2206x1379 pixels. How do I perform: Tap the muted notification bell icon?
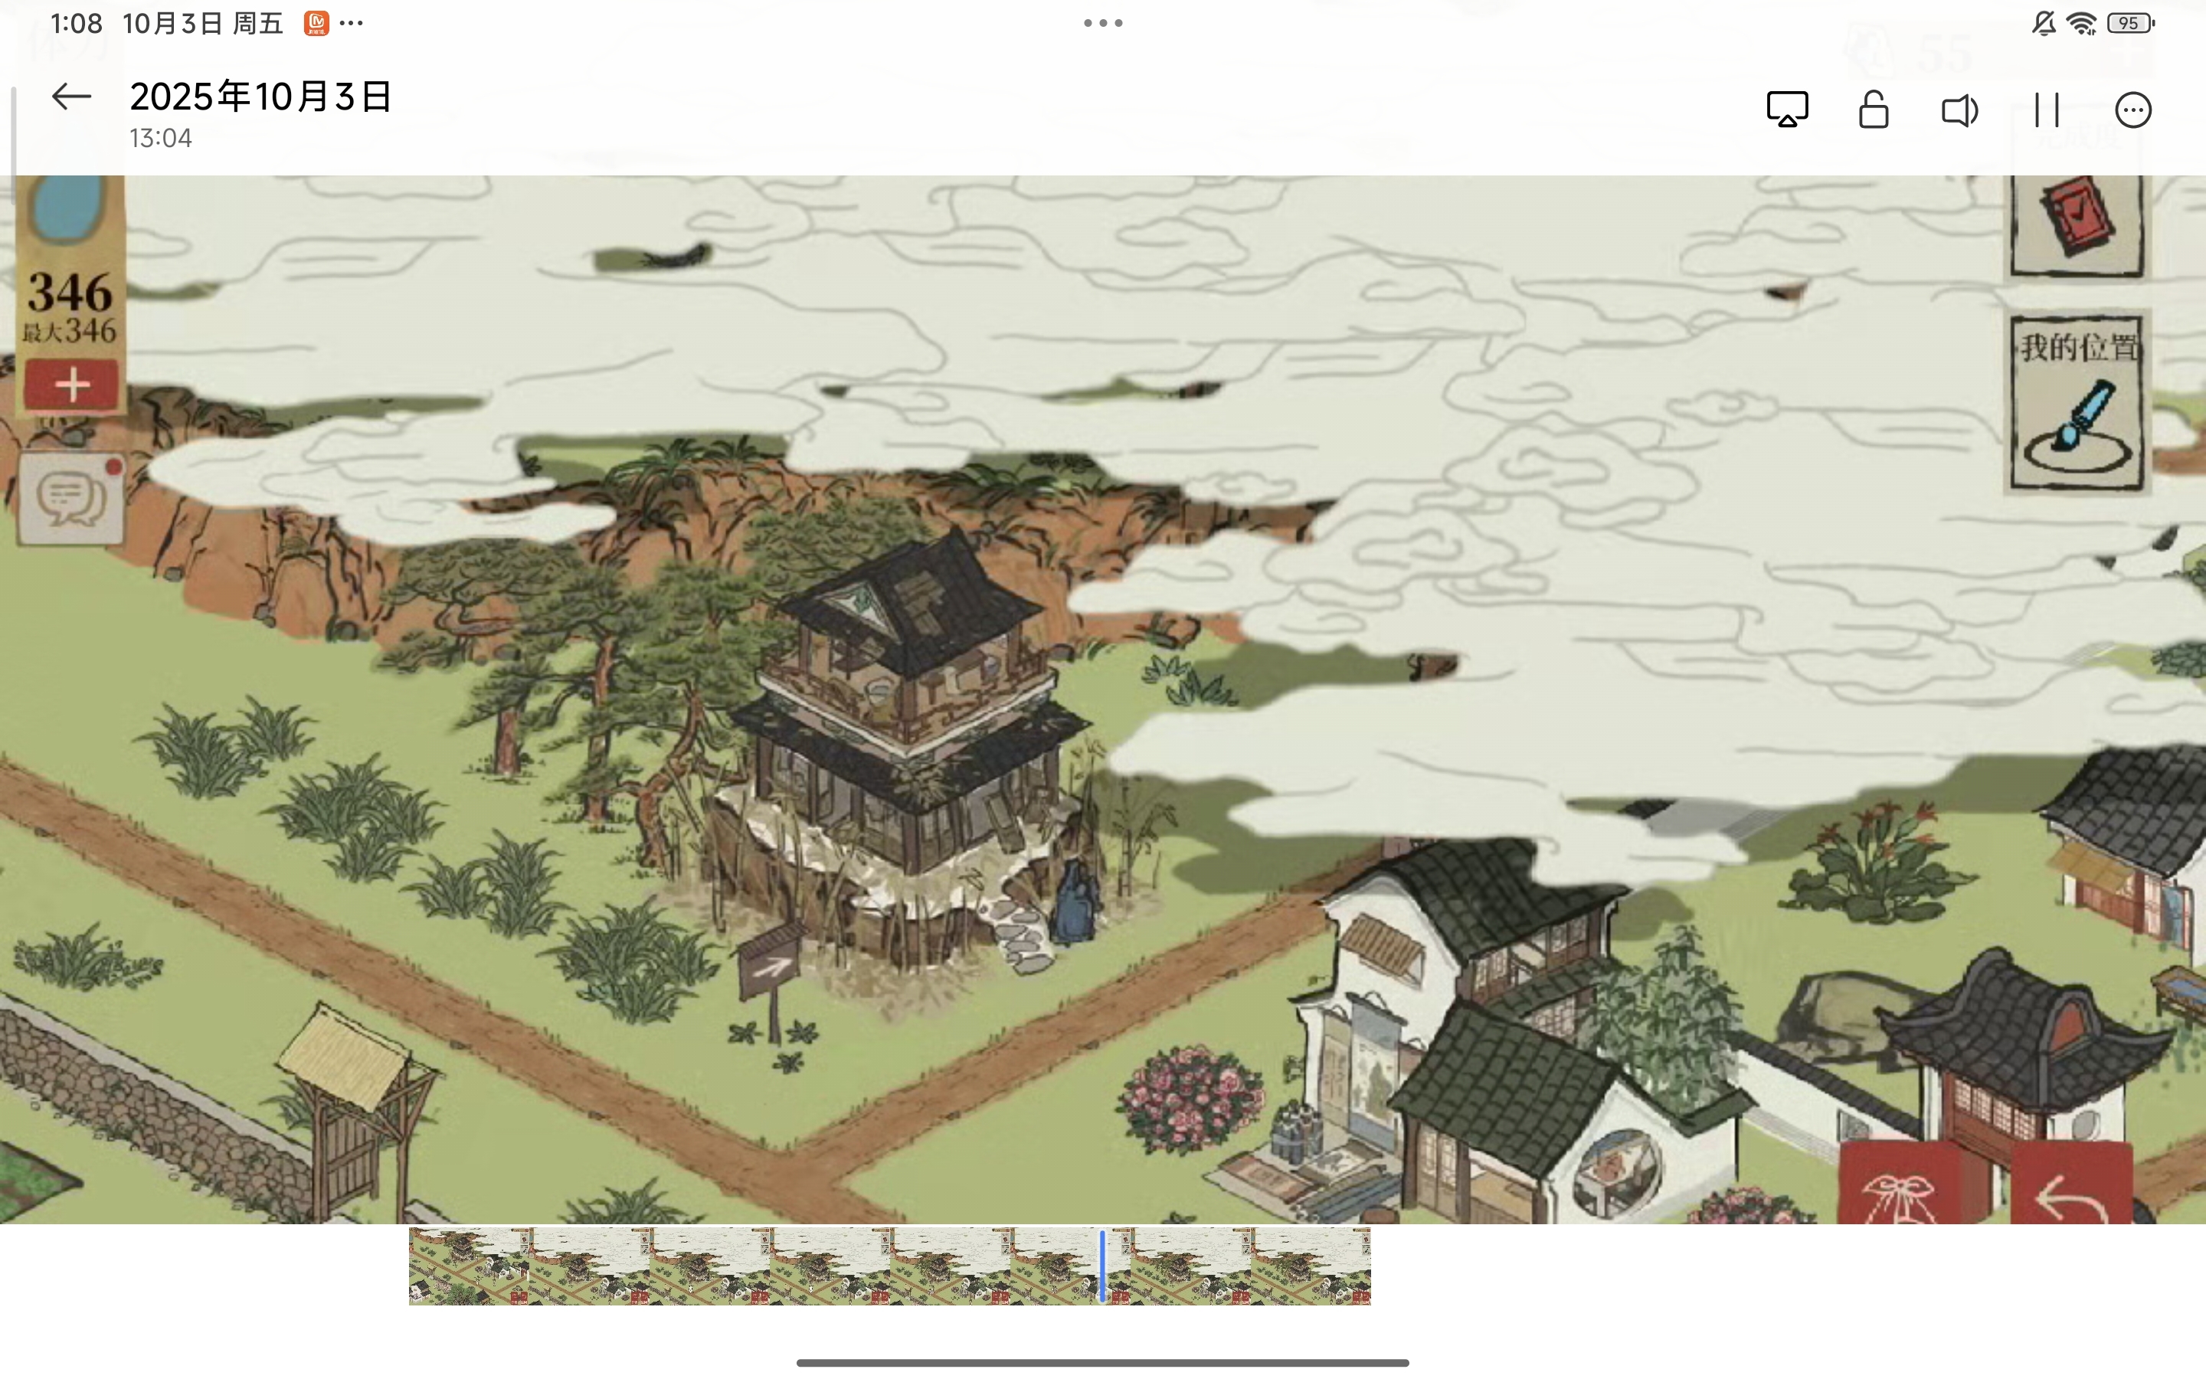tap(2043, 23)
